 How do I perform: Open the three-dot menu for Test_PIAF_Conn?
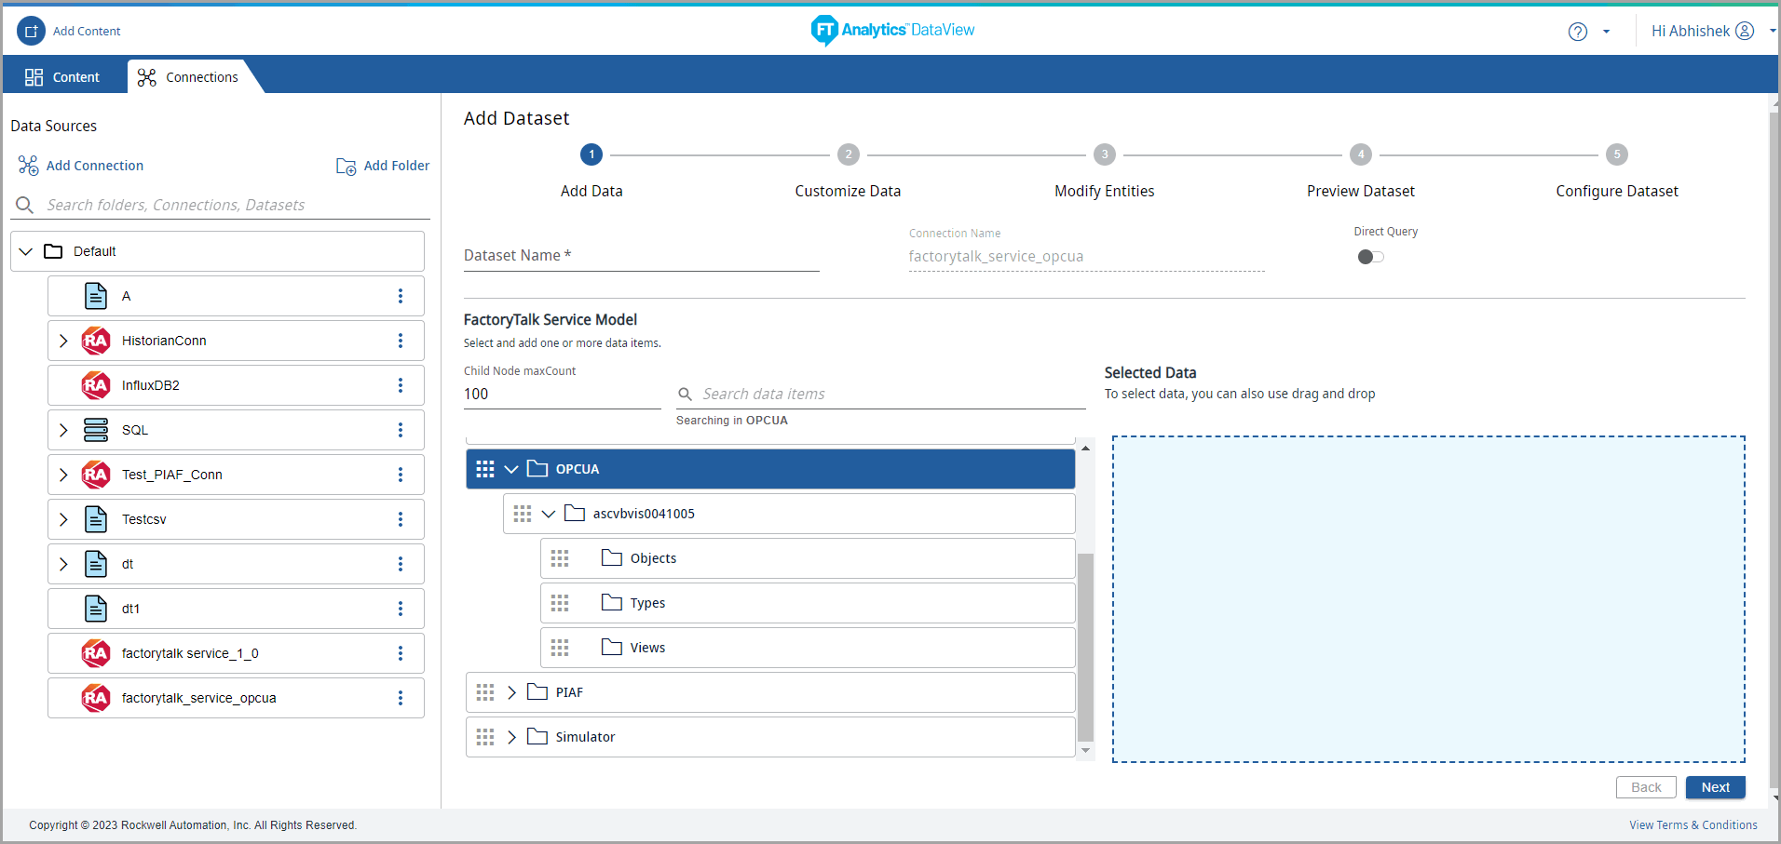(401, 475)
